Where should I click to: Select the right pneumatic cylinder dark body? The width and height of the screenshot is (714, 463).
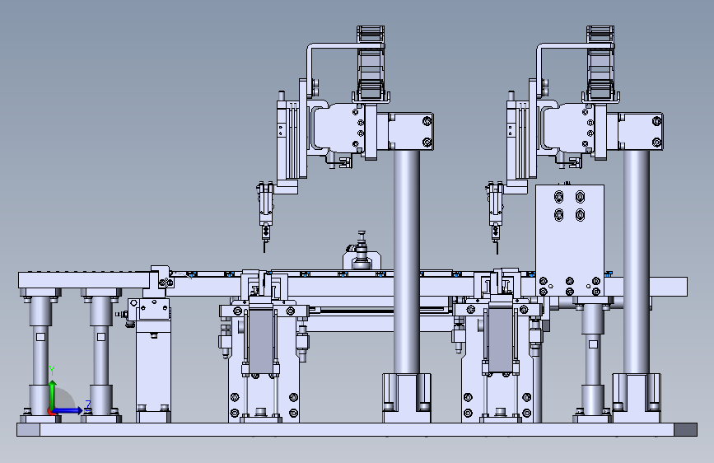501,340
